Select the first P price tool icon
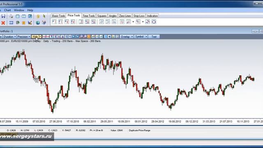Image resolution: width=263 pixels, height=148 pixels. 54,22
